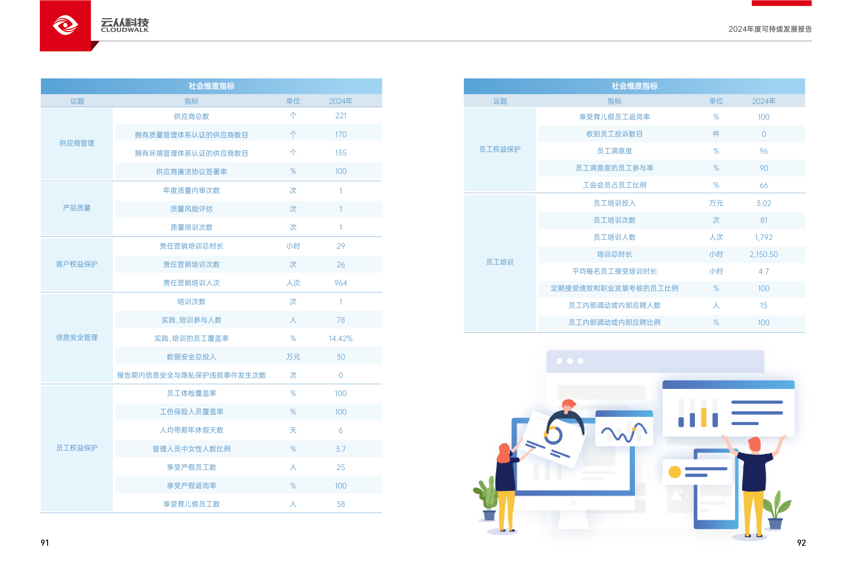
Task: Select the 供应商管理 topic cell
Action: [77, 143]
